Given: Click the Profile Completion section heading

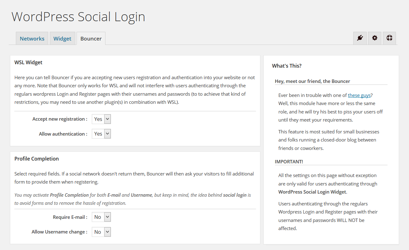Looking at the screenshot, I should pos(37,159).
